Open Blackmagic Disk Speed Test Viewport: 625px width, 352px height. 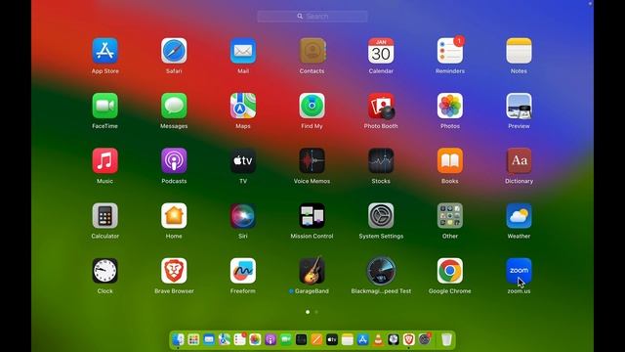[x=381, y=271]
